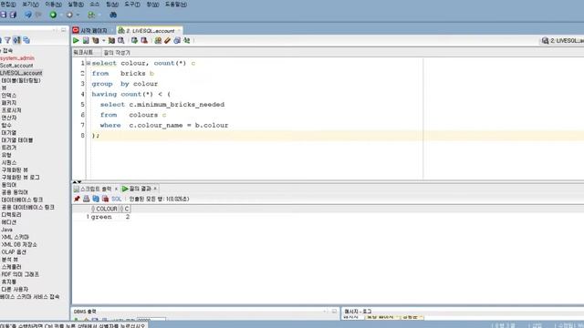Select the system_admin connection

tap(17, 58)
